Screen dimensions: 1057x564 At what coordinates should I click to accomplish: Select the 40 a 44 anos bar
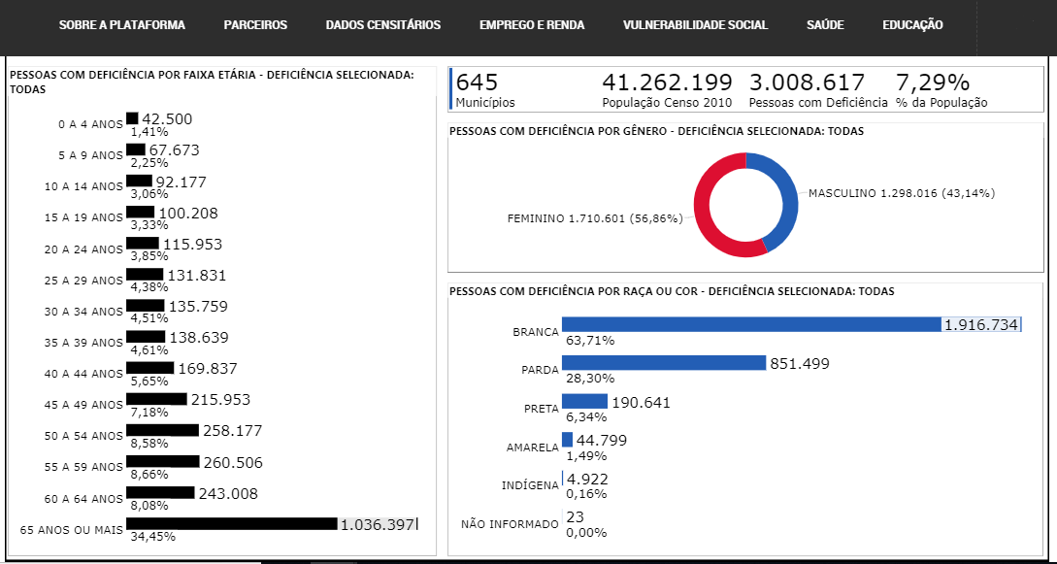click(x=149, y=368)
